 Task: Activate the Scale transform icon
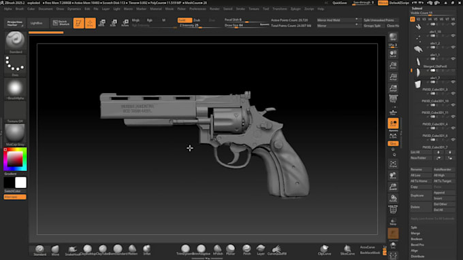(x=114, y=23)
